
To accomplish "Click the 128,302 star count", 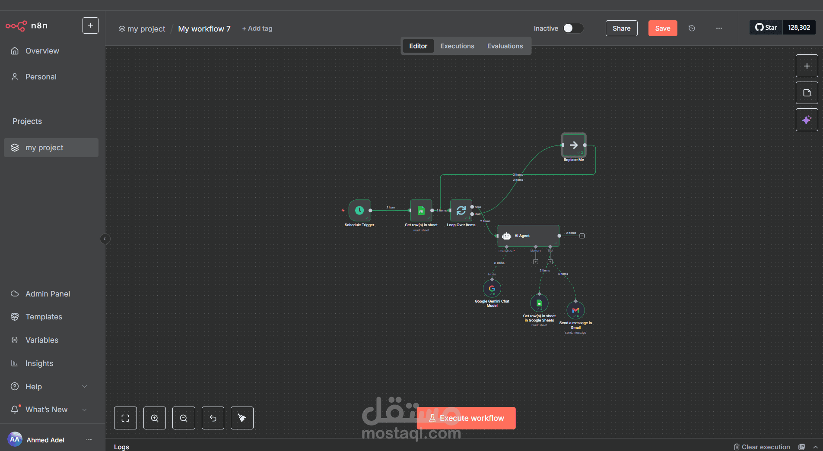I will [x=799, y=28].
